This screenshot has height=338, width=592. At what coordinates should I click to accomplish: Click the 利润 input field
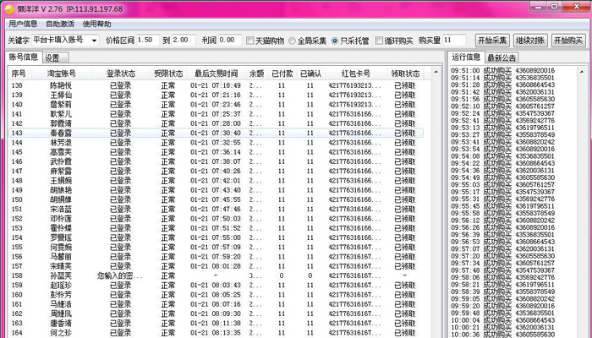228,40
